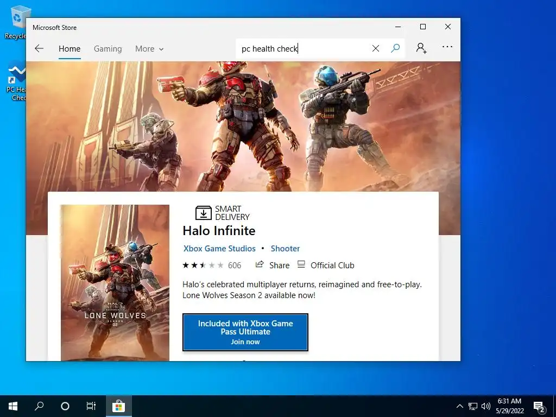Expand the More dropdown menu
556x417 pixels.
[149, 48]
